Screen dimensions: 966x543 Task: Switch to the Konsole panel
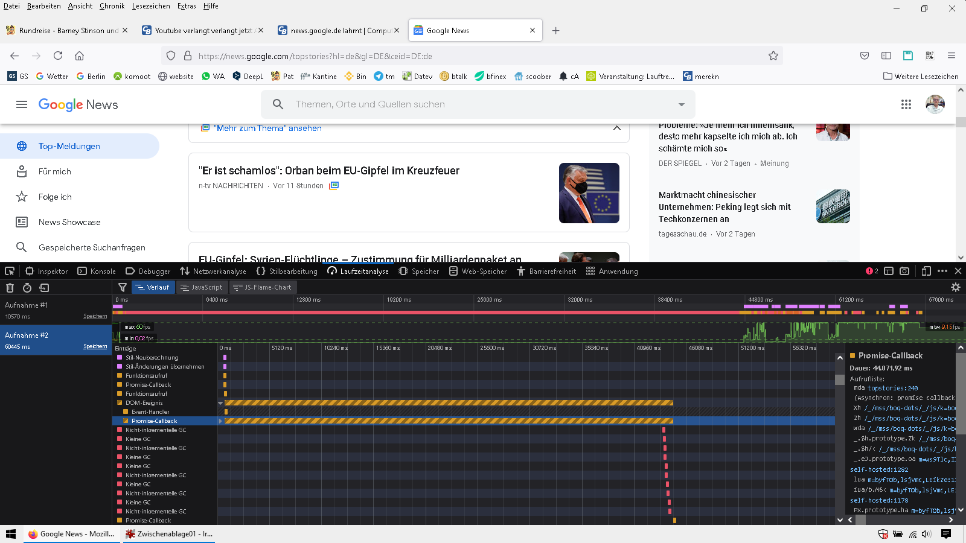pyautogui.click(x=97, y=271)
